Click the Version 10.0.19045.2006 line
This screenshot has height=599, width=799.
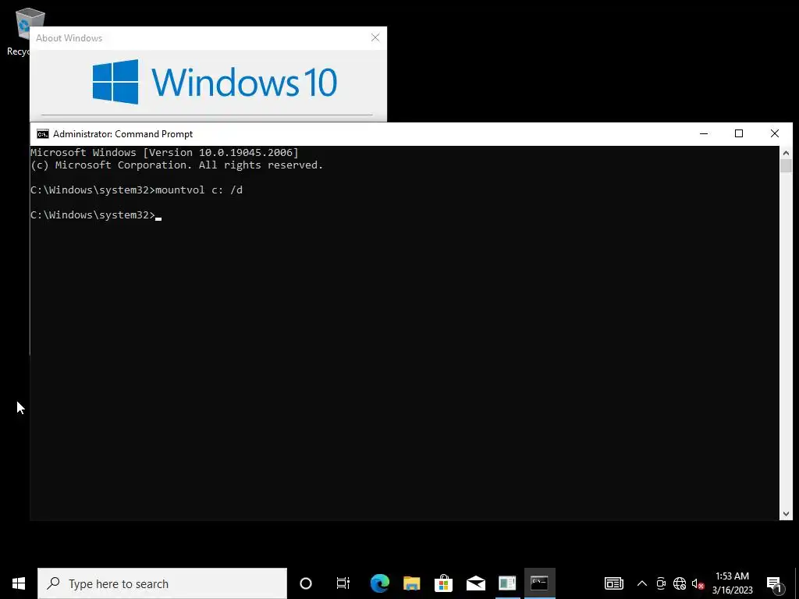coord(164,152)
